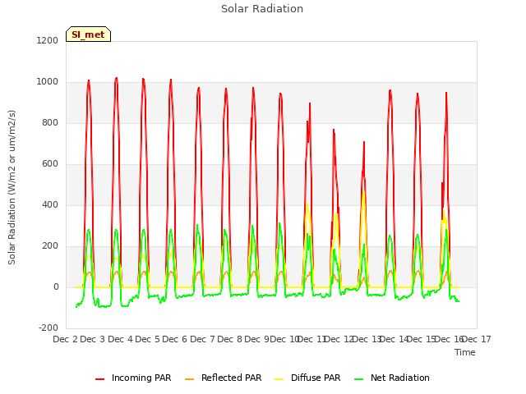The width and height of the screenshot is (526, 394).
Task: Click the Dec 8 x-axis tick label
Action: tap(229, 339)
